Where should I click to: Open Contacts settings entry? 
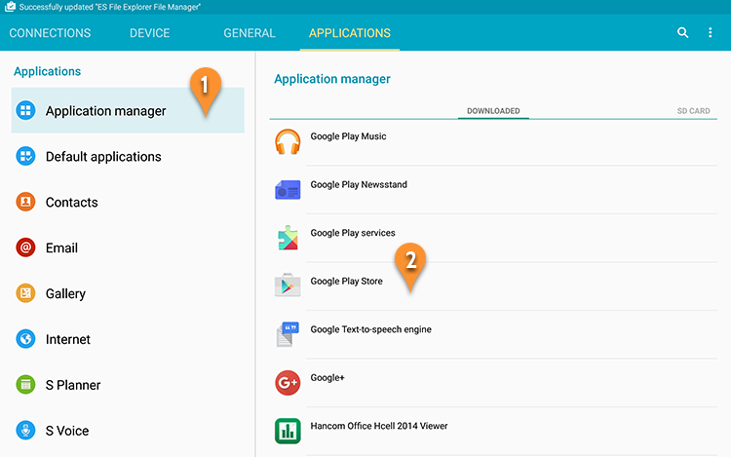pos(128,202)
